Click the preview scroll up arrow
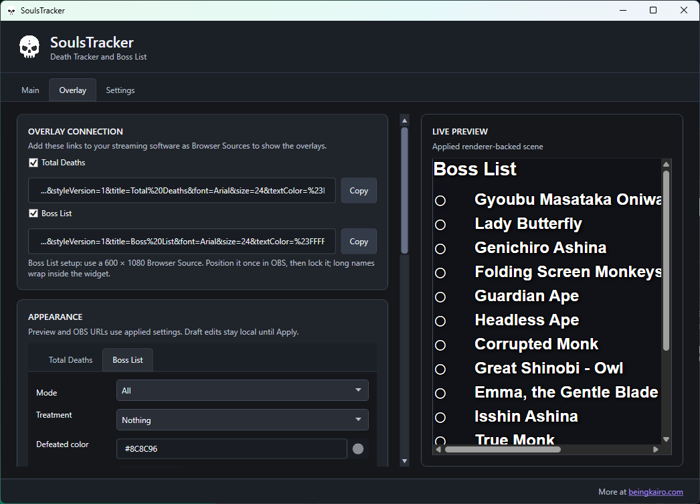This screenshot has width=700, height=504. 666,164
